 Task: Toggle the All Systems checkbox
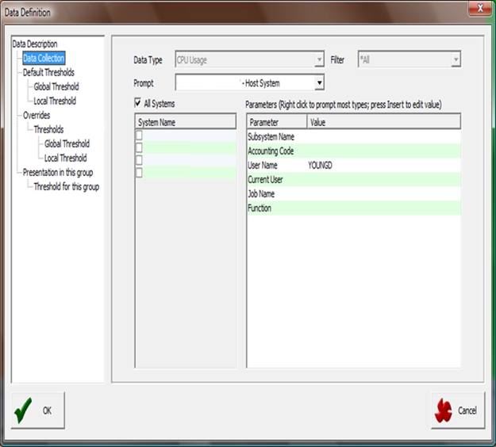pyautogui.click(x=139, y=104)
